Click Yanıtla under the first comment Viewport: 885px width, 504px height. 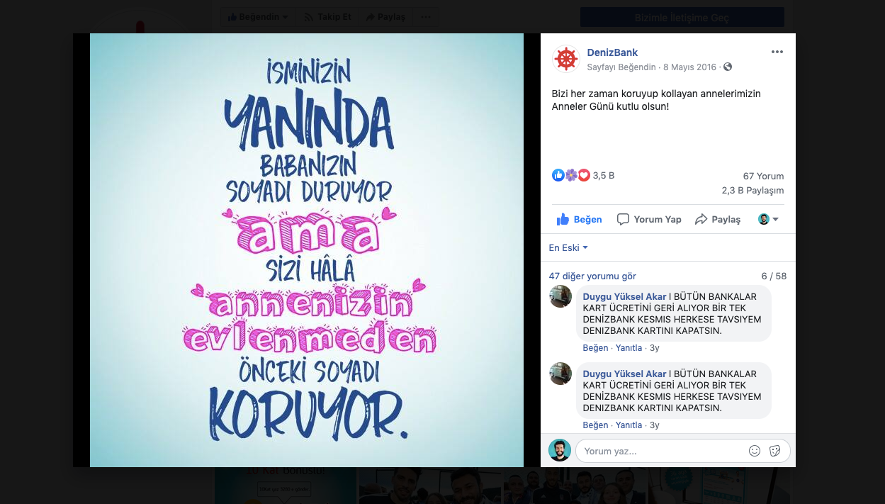(628, 348)
